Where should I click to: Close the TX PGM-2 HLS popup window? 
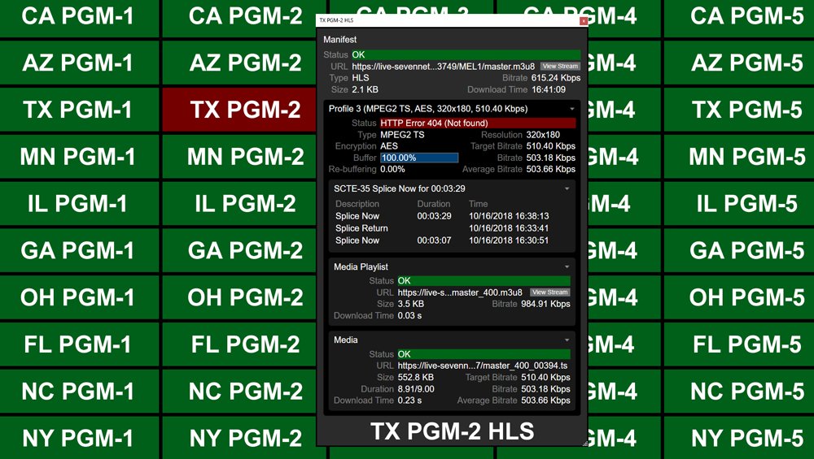584,21
